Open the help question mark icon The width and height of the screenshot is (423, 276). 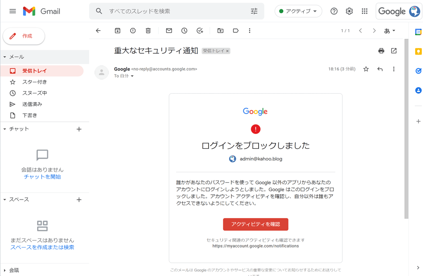click(334, 11)
